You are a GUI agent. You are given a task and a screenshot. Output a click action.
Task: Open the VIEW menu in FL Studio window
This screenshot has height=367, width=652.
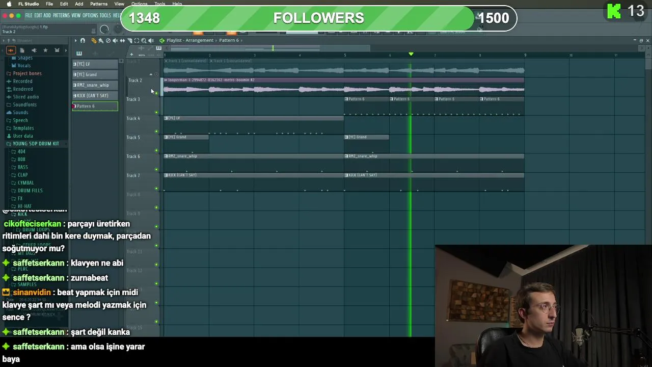[76, 16]
